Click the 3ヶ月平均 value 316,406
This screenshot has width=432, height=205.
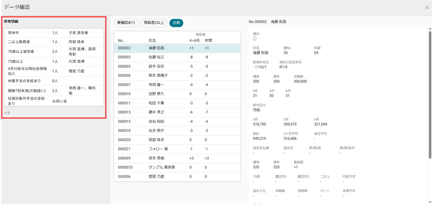pyautogui.click(x=290, y=138)
